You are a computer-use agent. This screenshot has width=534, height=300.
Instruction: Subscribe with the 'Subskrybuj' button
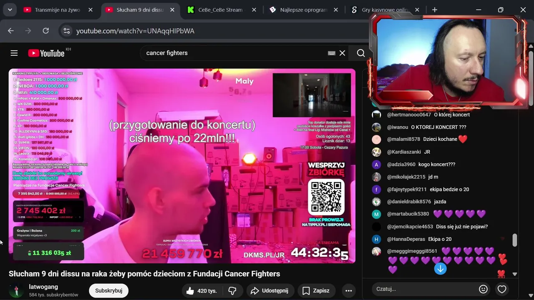pos(108,291)
